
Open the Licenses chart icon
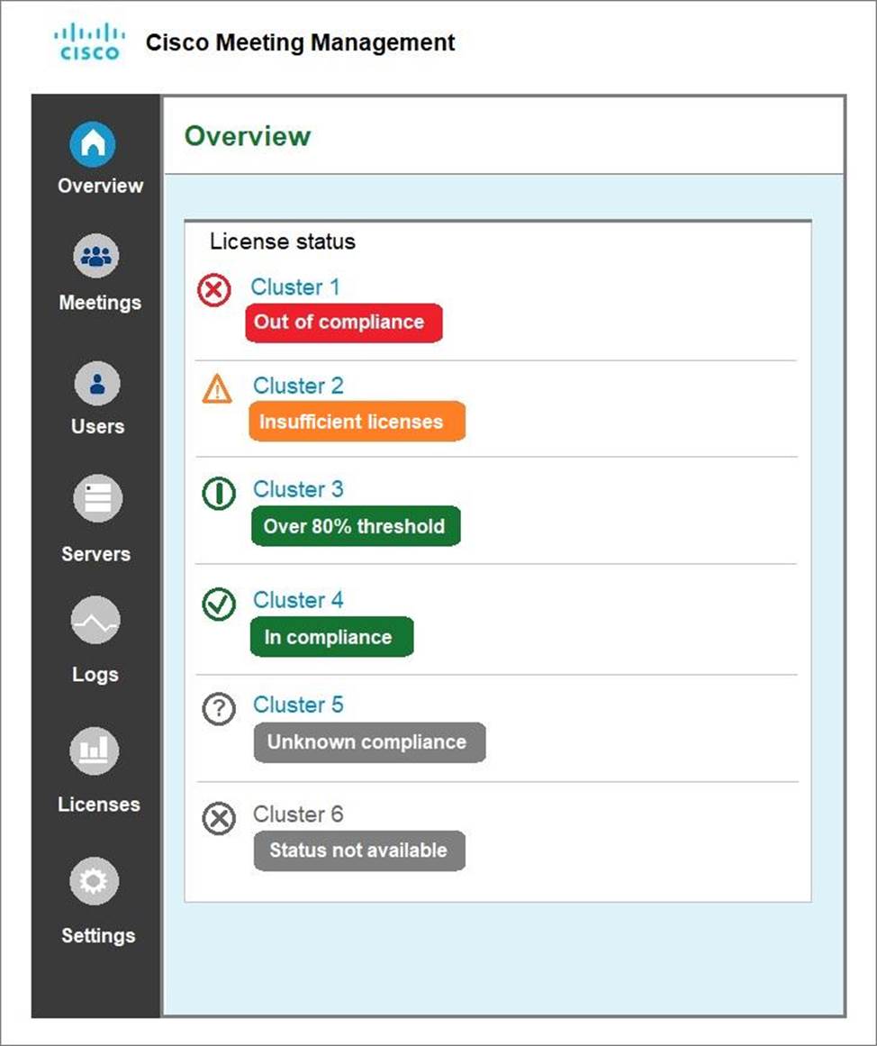95,750
